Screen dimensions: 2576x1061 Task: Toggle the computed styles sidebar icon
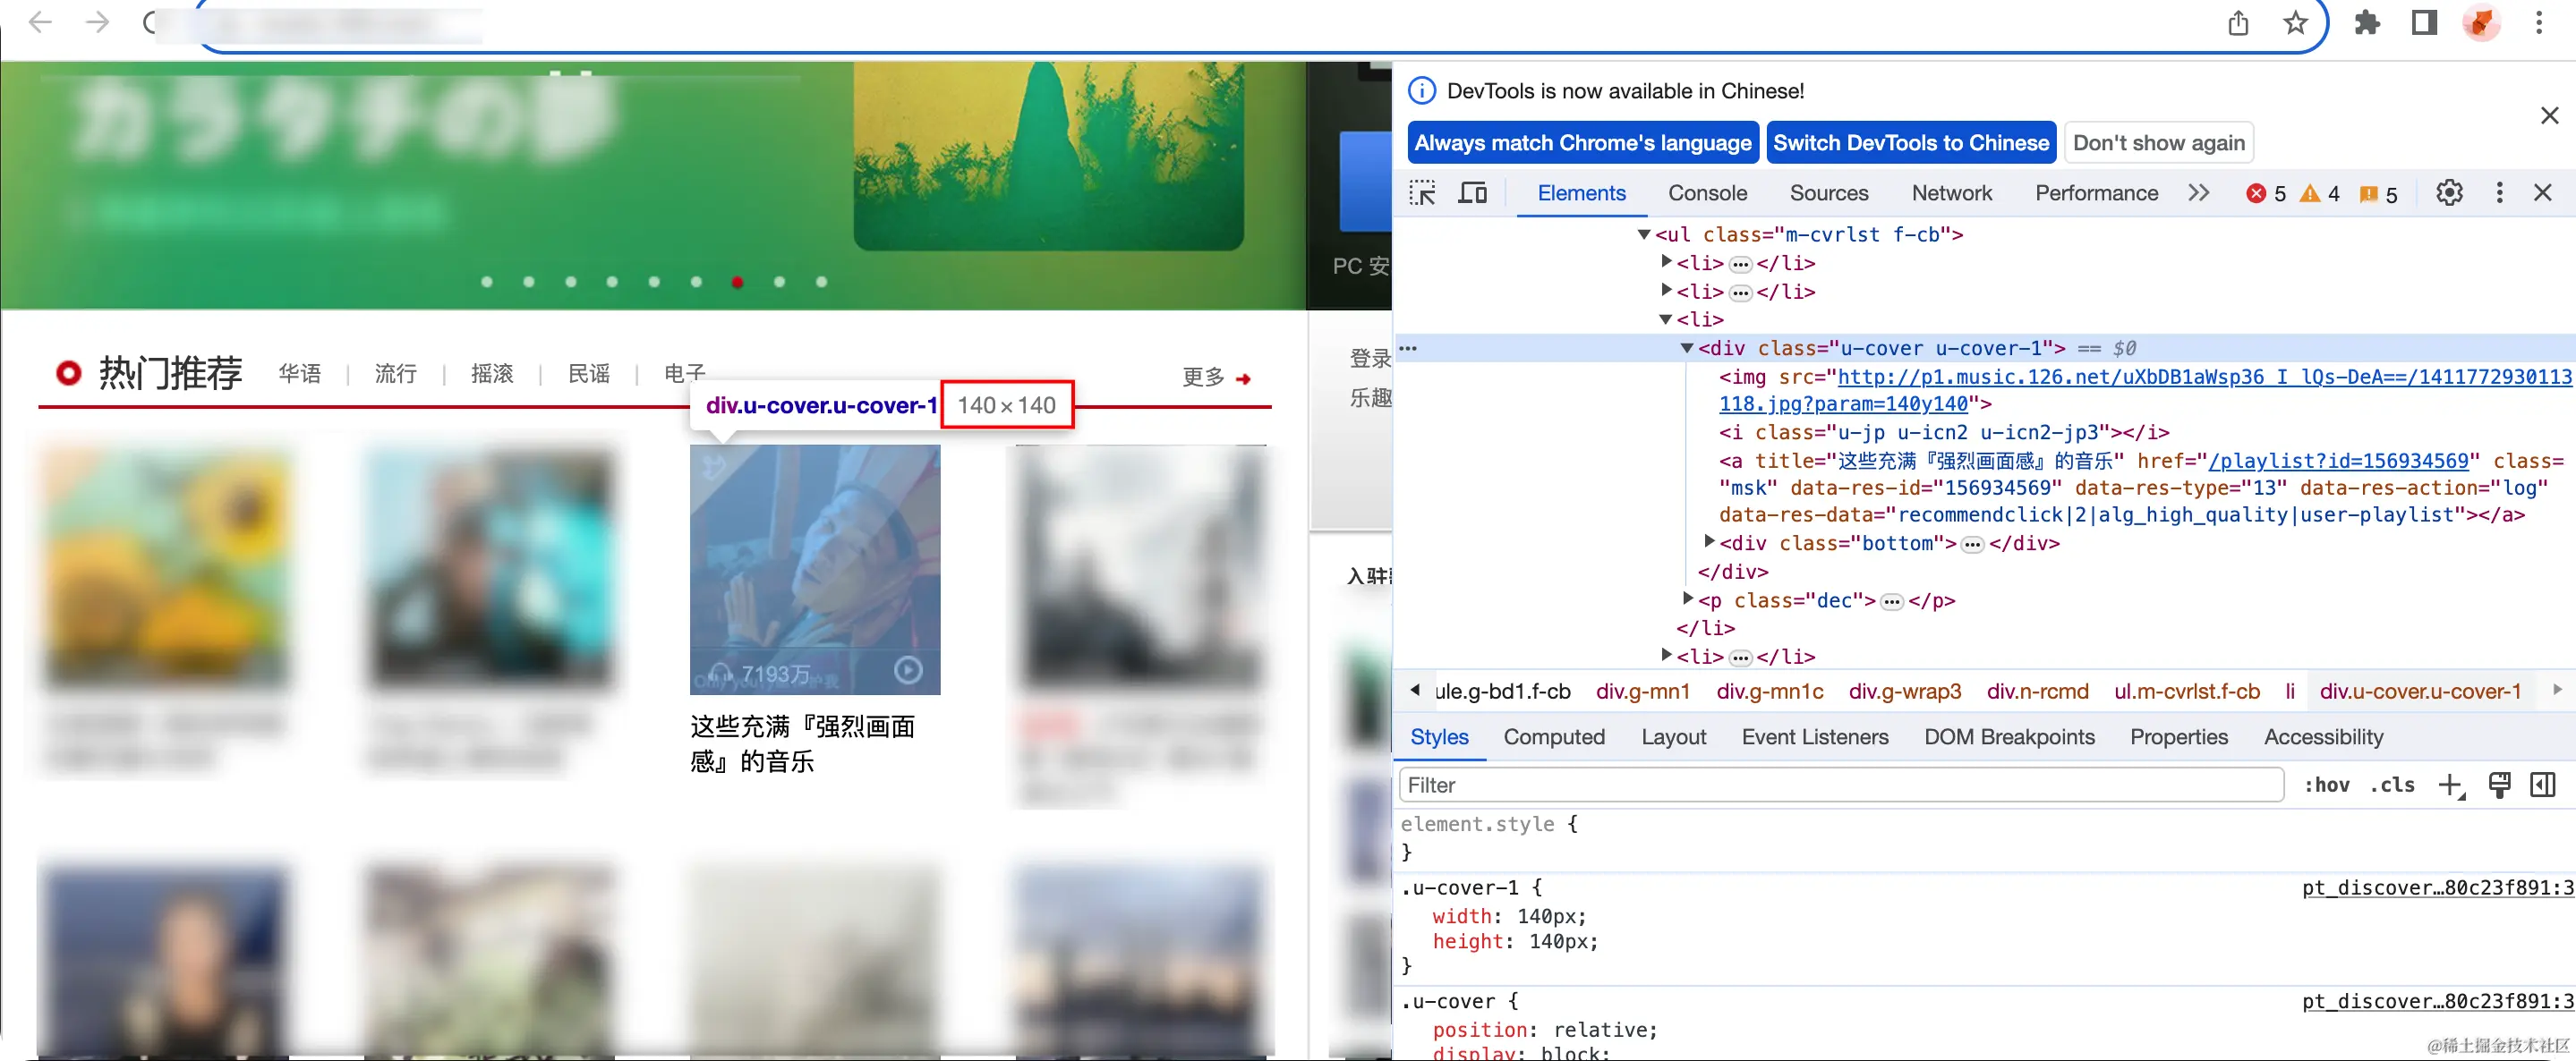[2543, 785]
